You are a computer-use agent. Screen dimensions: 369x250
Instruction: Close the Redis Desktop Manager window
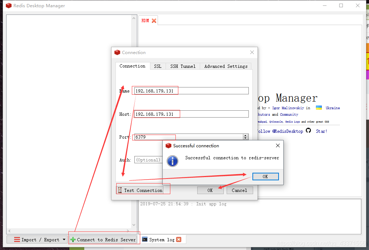[358, 5]
